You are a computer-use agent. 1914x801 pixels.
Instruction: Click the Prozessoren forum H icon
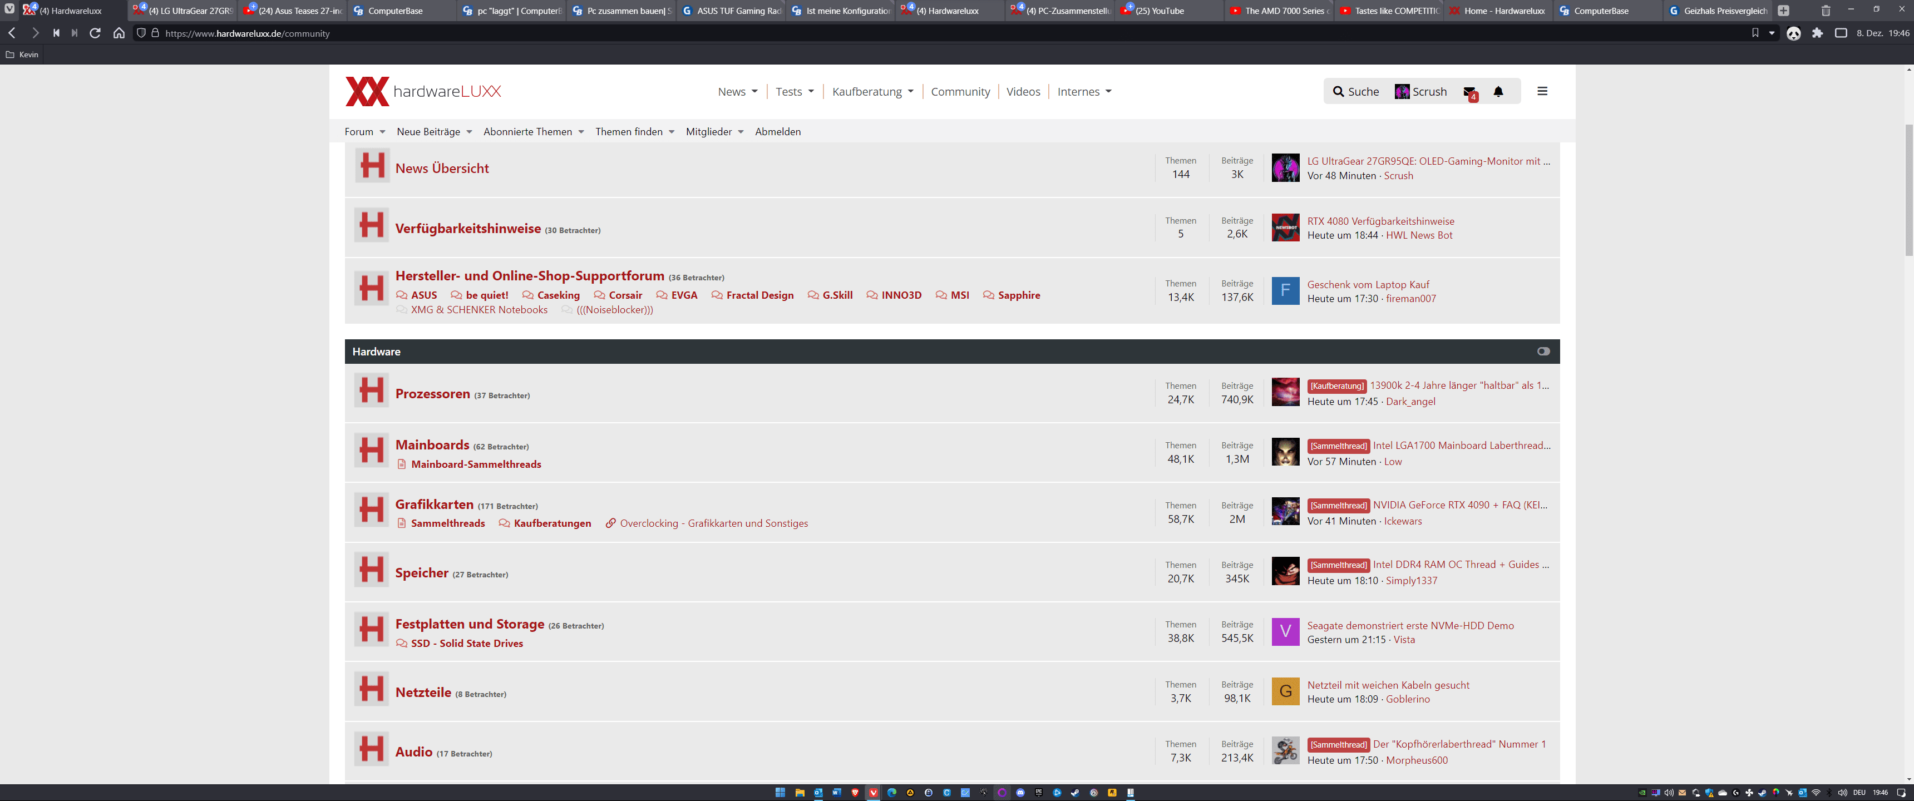pos(372,391)
